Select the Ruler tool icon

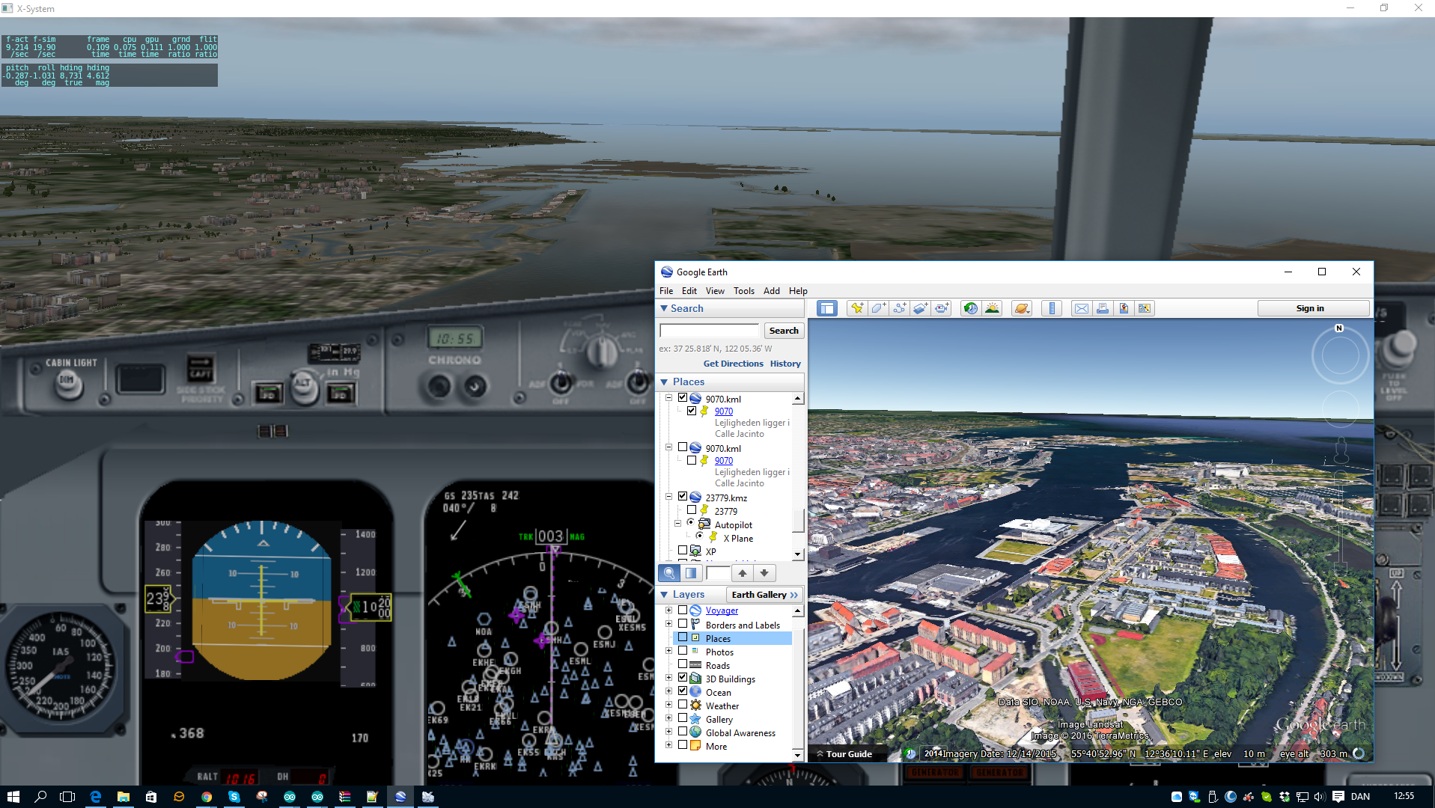click(1052, 308)
